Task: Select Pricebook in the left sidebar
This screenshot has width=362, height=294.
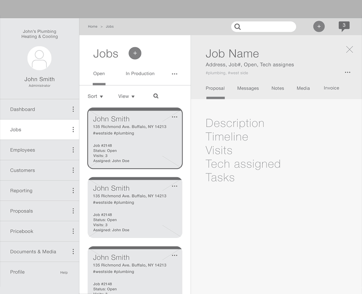Action: pyautogui.click(x=22, y=231)
